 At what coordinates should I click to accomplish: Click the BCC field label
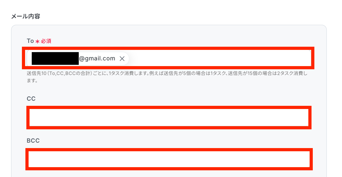tap(33, 140)
